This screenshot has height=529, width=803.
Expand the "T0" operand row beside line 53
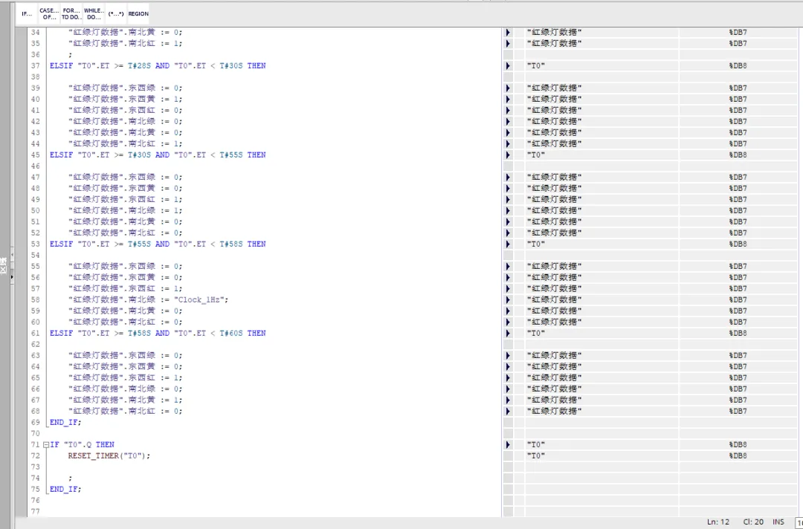tap(508, 244)
